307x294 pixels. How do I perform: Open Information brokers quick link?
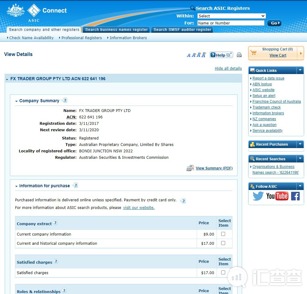[x=268, y=113]
